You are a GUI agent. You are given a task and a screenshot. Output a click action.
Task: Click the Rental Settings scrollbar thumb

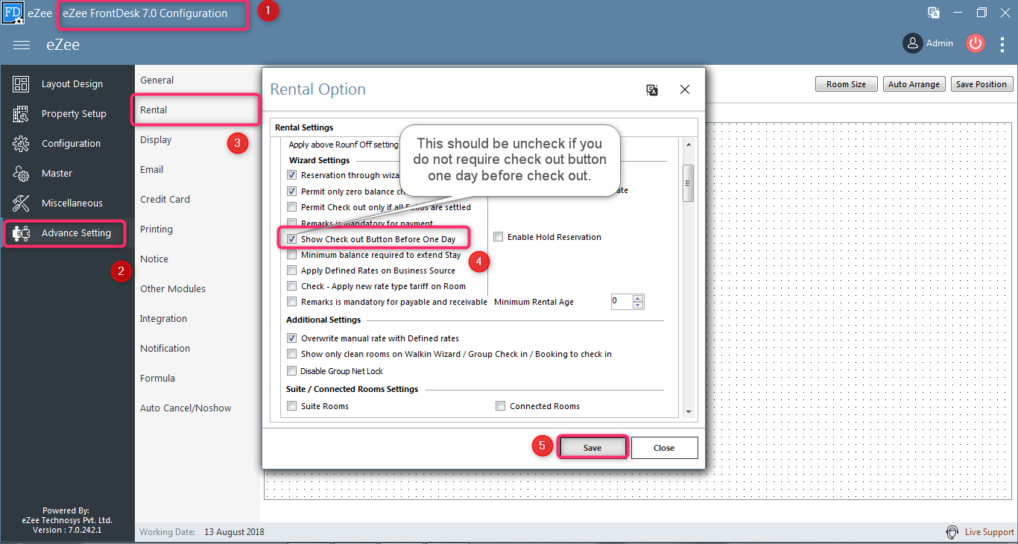(x=689, y=183)
